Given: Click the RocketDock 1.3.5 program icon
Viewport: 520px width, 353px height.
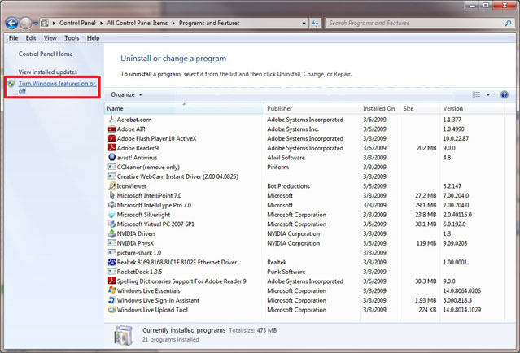Looking at the screenshot, I should (x=111, y=272).
